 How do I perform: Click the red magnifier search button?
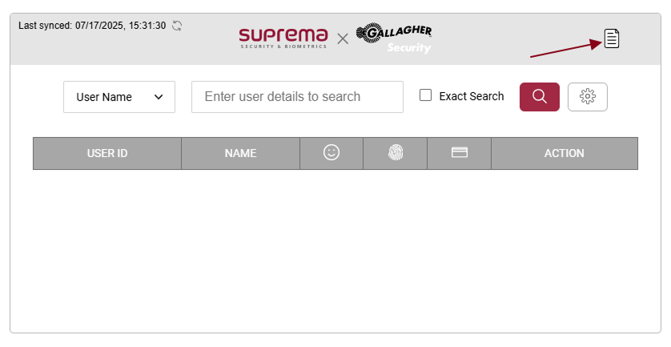(x=540, y=96)
